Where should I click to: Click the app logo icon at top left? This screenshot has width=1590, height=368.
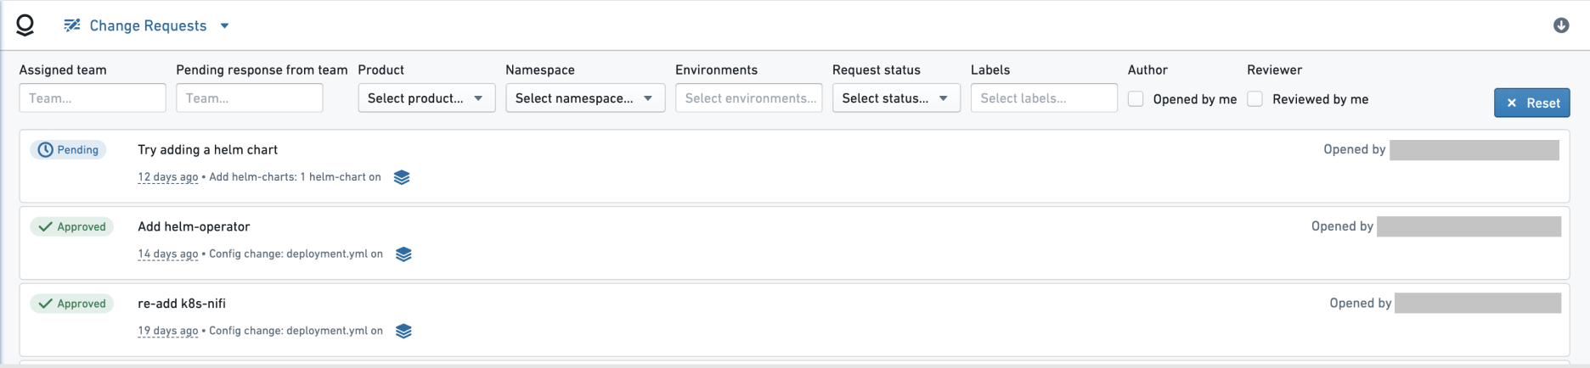tap(25, 25)
